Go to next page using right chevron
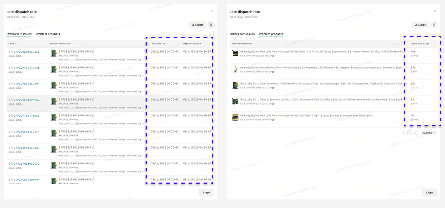 (x=415, y=133)
